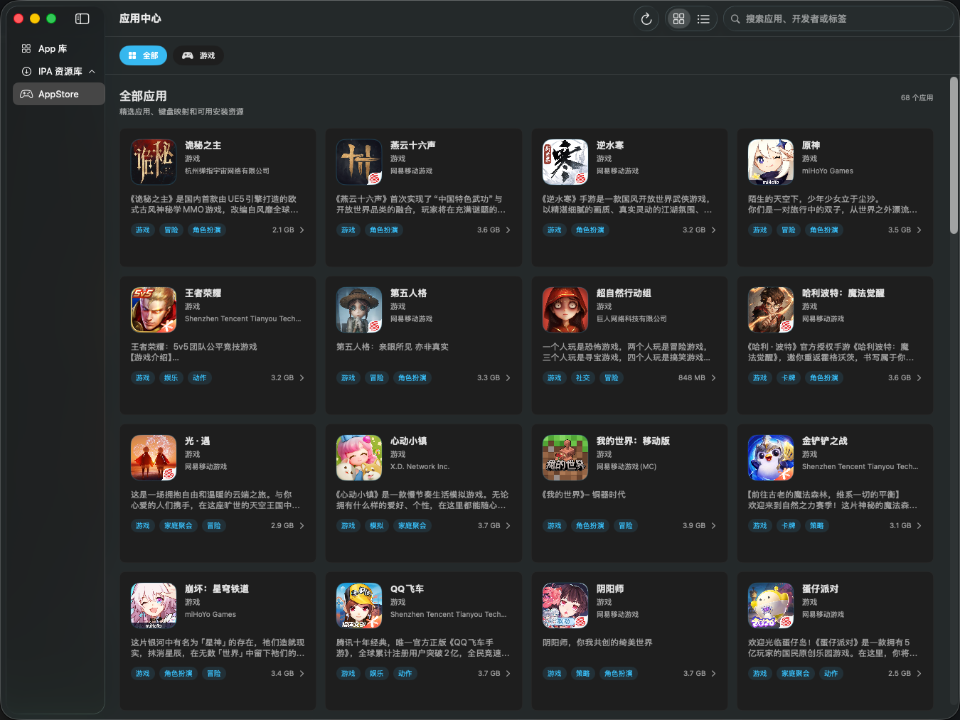Select the 游戏 filter tab
This screenshot has height=720, width=960.
pos(198,55)
